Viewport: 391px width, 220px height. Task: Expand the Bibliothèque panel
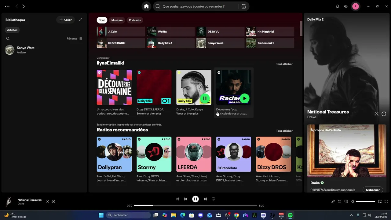click(80, 20)
